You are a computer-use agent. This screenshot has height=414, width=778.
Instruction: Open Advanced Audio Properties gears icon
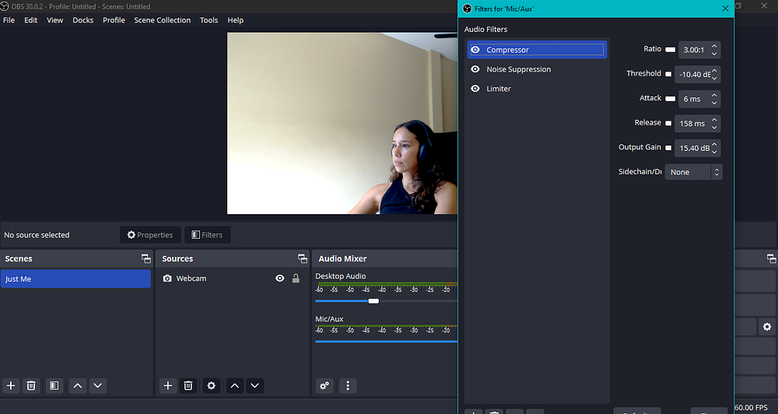point(325,385)
